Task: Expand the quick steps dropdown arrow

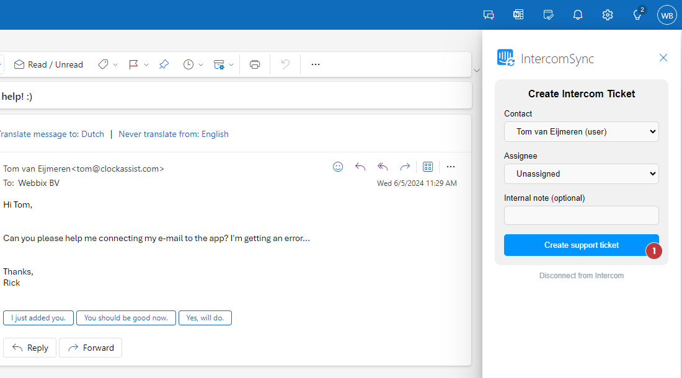Action: tap(231, 64)
